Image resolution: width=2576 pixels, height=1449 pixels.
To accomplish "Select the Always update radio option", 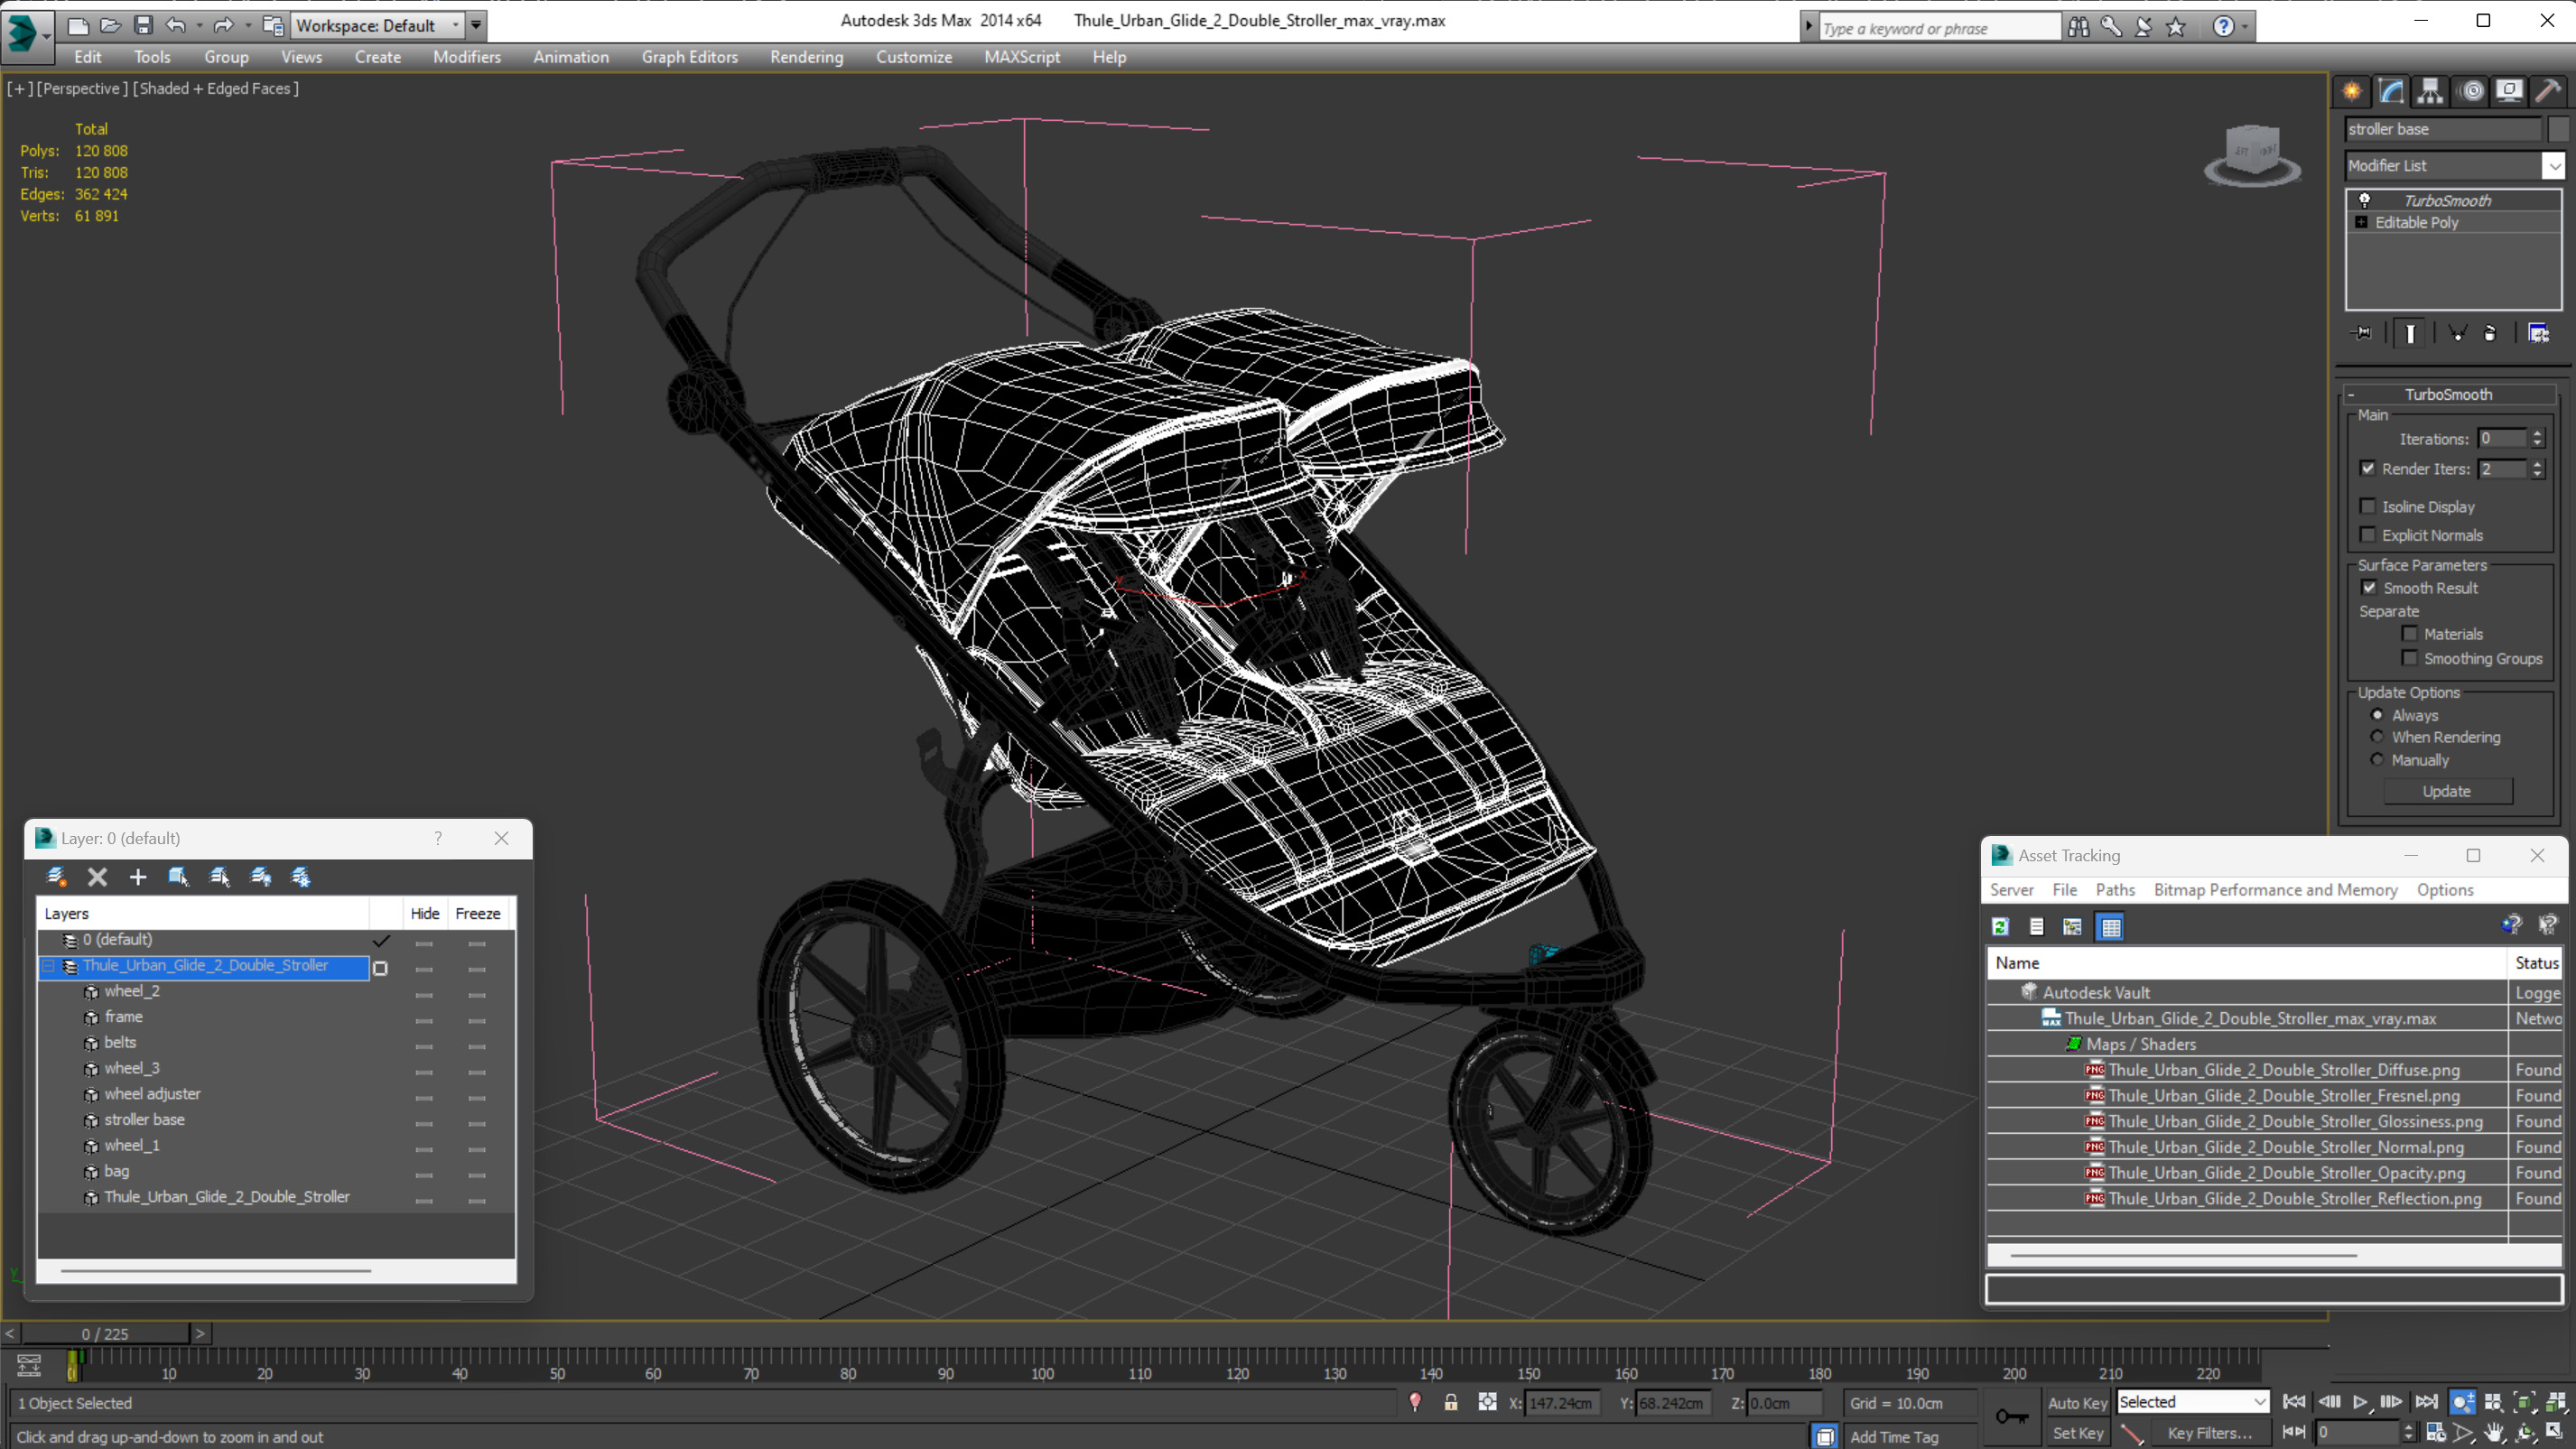I will (2377, 714).
